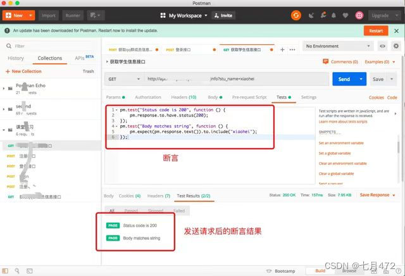The height and width of the screenshot is (276, 405).
Task: Click New Collection link
Action: (x=23, y=72)
